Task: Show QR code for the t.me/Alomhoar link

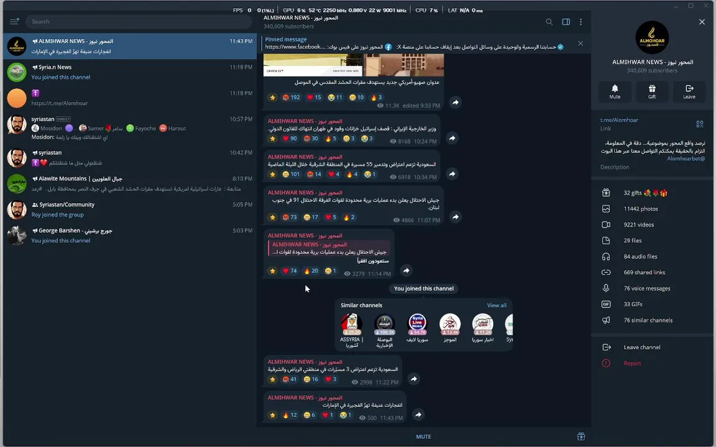Action: pyautogui.click(x=700, y=124)
